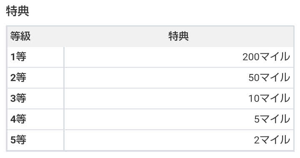Select the 5等 row label
This screenshot has width=300, height=158.
[x=18, y=140]
